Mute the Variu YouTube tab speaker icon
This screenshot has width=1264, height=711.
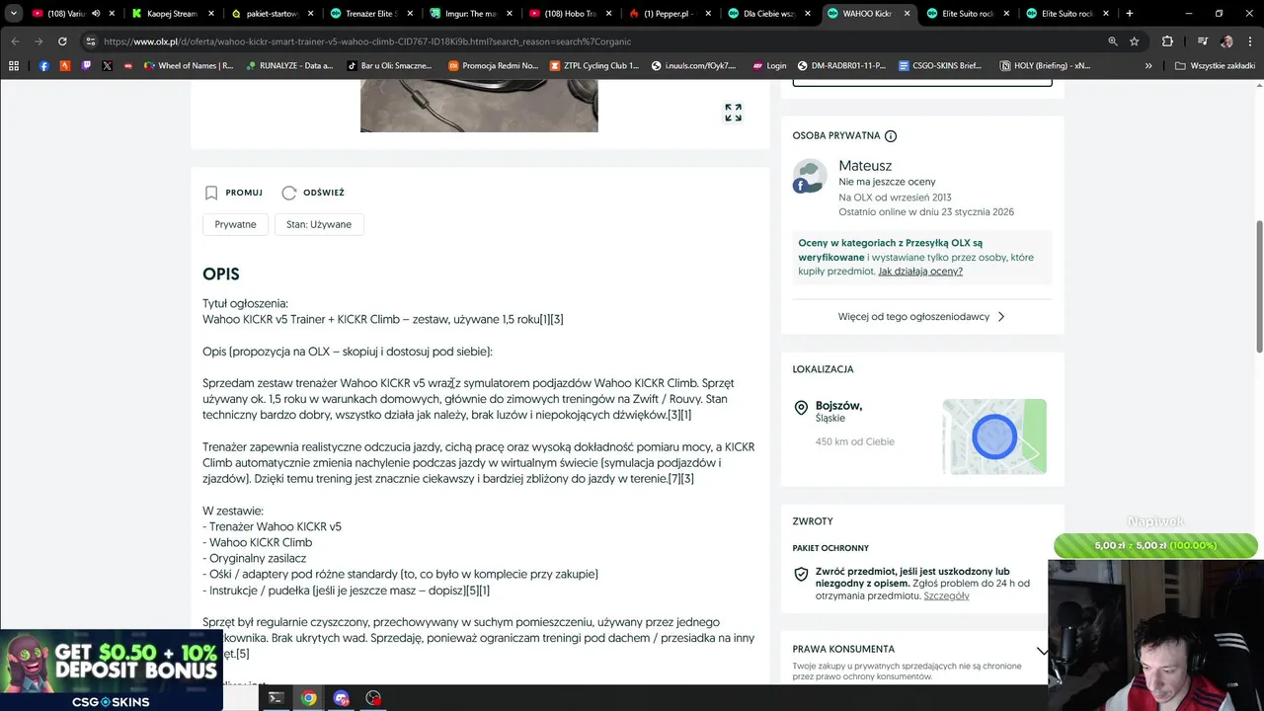[x=96, y=14]
